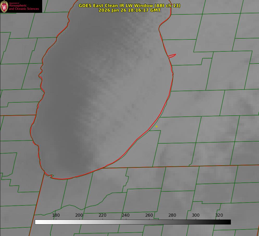
Task: Select the 2026 Jan 26 timestamp text
Action: tap(129, 10)
